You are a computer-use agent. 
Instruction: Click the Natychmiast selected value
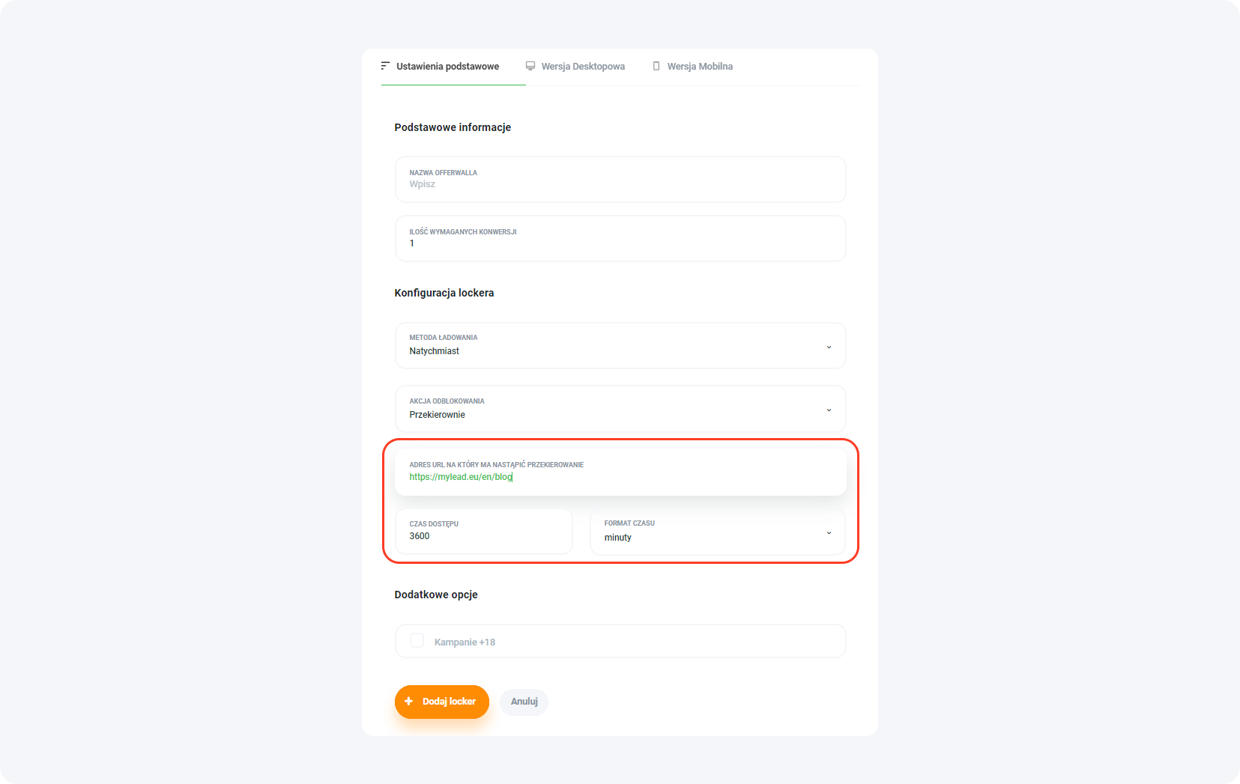click(x=435, y=351)
